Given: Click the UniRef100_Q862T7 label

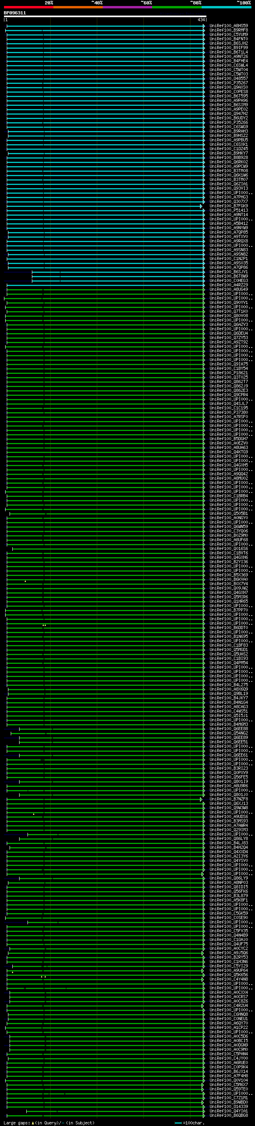Looking at the screenshot, I should point(229,381).
